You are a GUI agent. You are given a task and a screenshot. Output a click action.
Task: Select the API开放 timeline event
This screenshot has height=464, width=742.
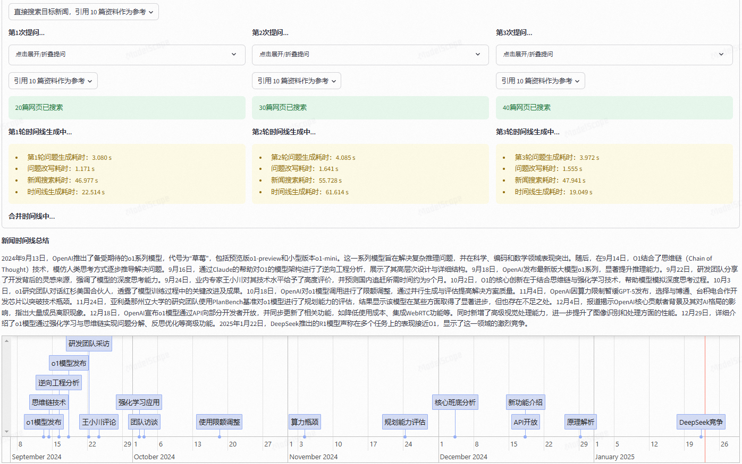(525, 422)
